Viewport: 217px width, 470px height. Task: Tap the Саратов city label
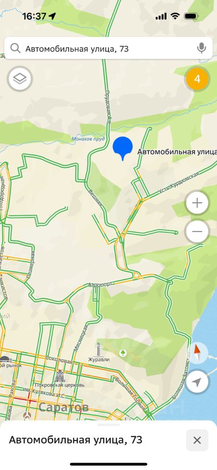click(64, 407)
